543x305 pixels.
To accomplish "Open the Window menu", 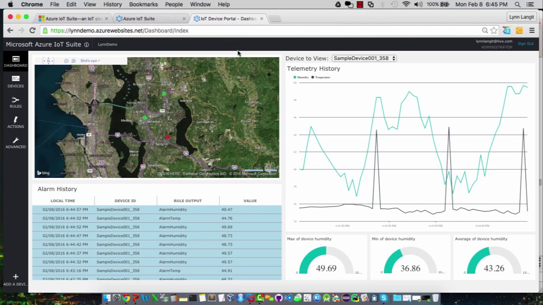I will pyautogui.click(x=200, y=4).
